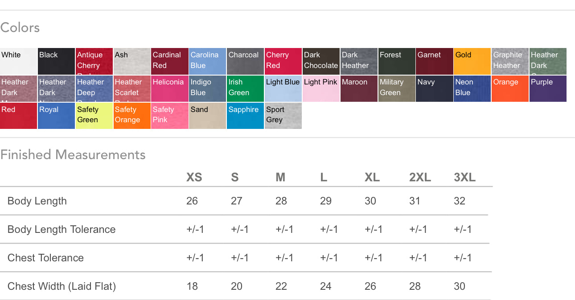Choose the Light Pink swatch
This screenshot has width=575, height=300.
tap(321, 88)
